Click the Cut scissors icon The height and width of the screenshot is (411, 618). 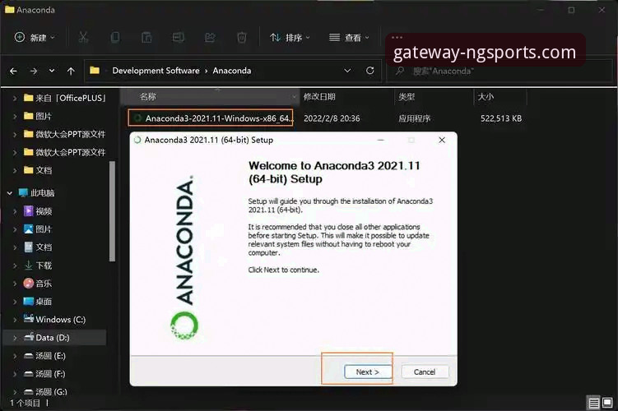coord(83,37)
